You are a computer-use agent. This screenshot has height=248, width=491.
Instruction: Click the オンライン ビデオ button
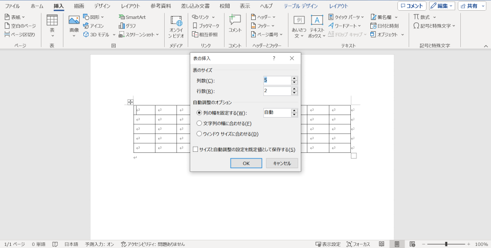[x=176, y=27]
